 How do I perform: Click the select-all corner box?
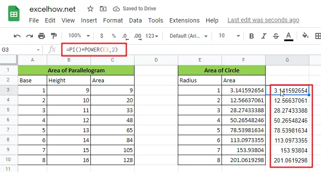(x=9, y=60)
